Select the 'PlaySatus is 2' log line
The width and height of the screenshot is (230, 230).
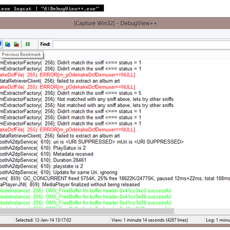click(x=115, y=148)
